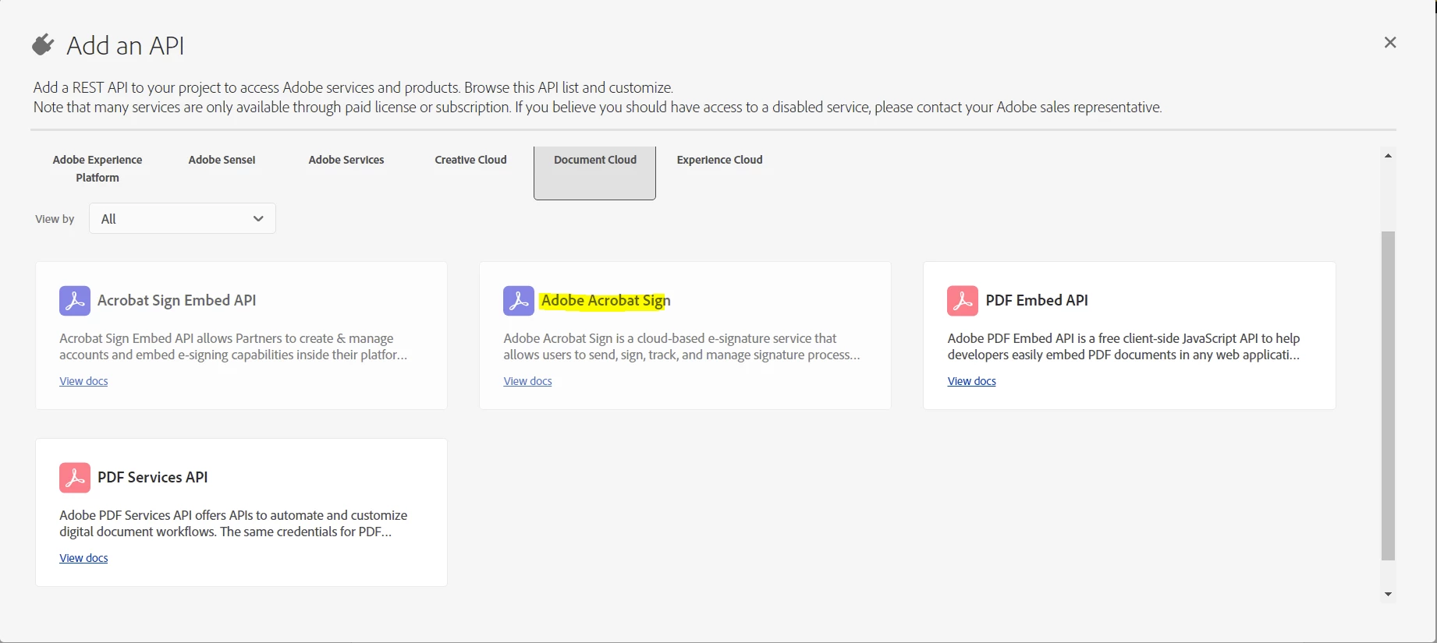The width and height of the screenshot is (1437, 643).
Task: Select the Creative Cloud tab
Action: [x=470, y=160]
